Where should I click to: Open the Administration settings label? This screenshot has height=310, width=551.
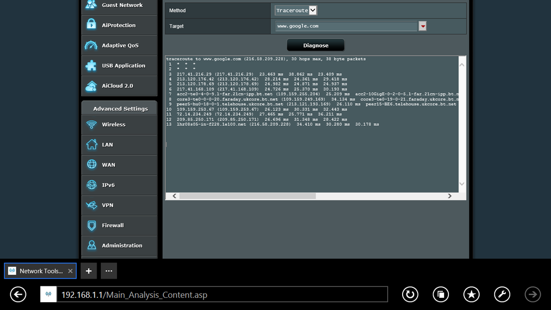122,245
